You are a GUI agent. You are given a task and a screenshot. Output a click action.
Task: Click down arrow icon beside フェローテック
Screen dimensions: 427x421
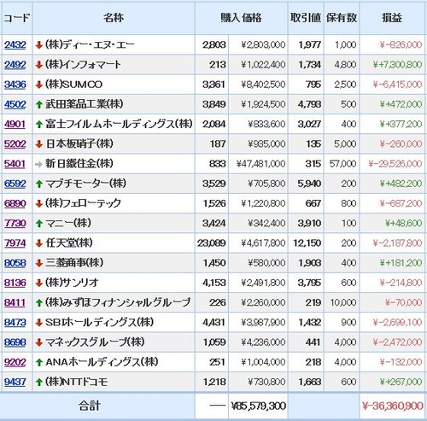(x=39, y=204)
